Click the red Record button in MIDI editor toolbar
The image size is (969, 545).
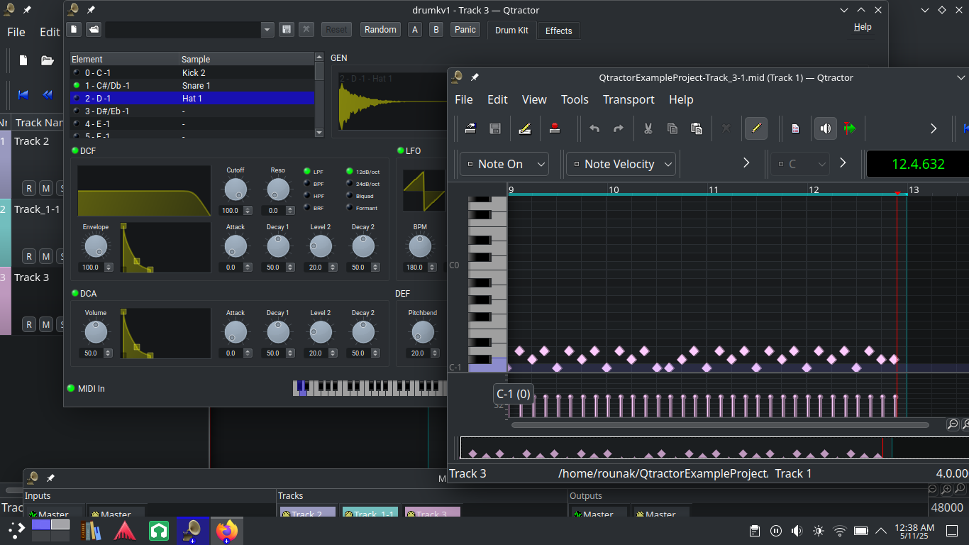[x=555, y=128]
